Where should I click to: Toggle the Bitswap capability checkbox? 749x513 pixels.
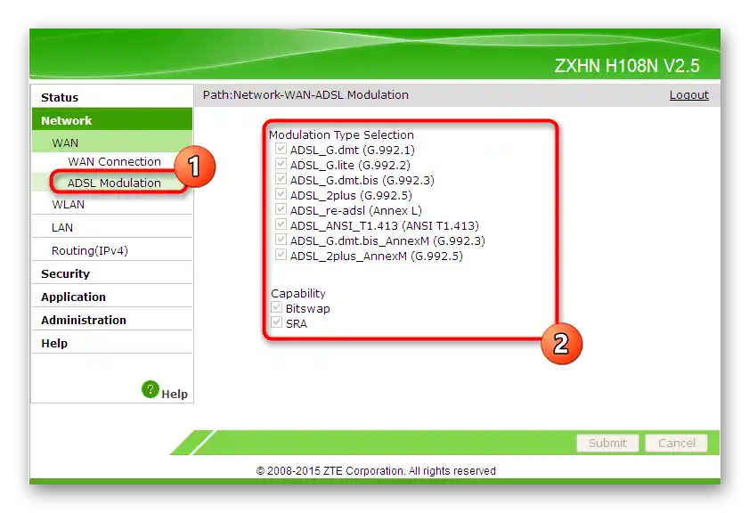click(x=276, y=307)
